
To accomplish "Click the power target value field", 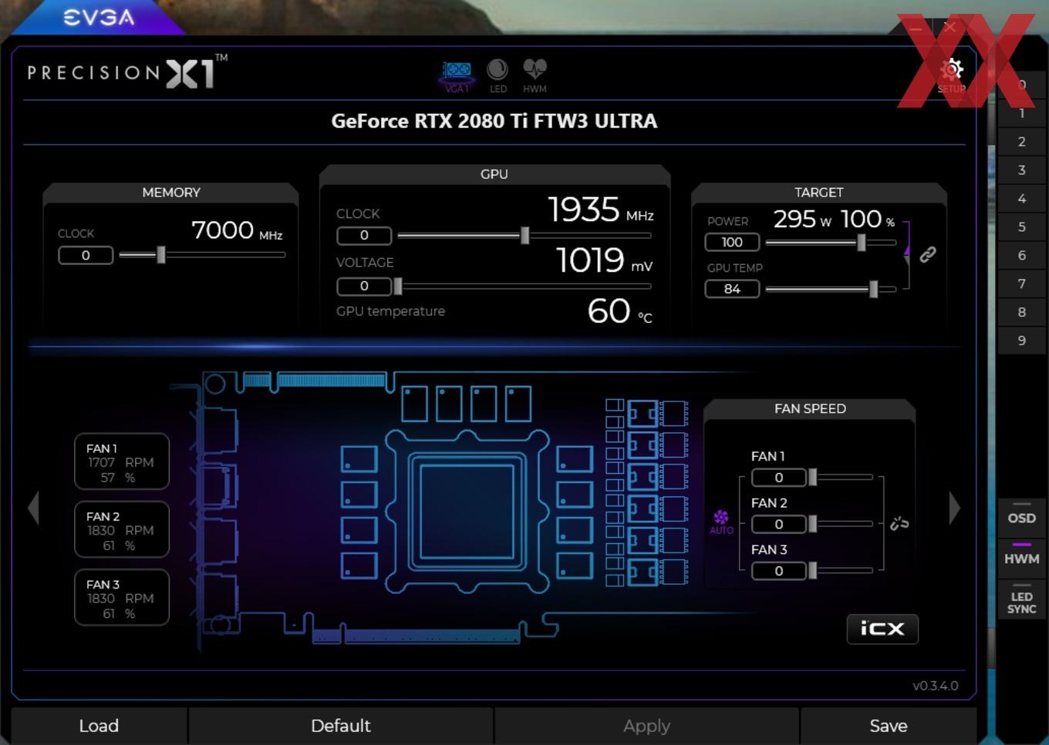I will coord(732,242).
